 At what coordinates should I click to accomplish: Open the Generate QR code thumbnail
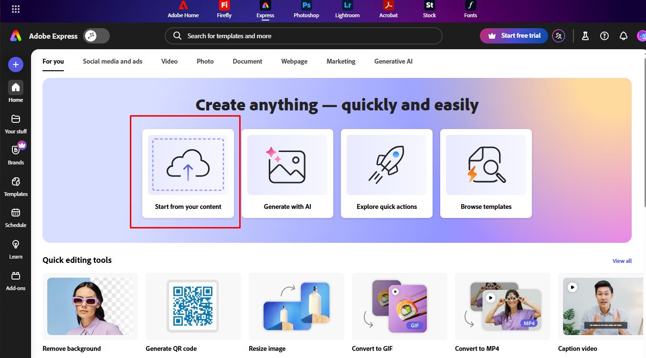click(193, 306)
